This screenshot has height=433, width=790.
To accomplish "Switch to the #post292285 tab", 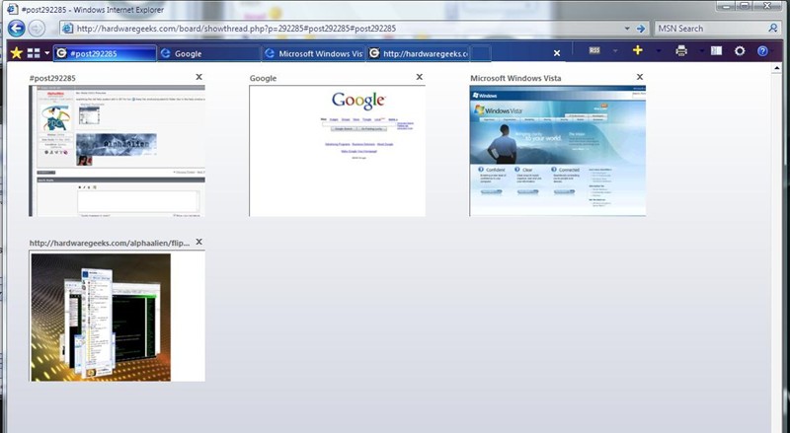I will 105,53.
